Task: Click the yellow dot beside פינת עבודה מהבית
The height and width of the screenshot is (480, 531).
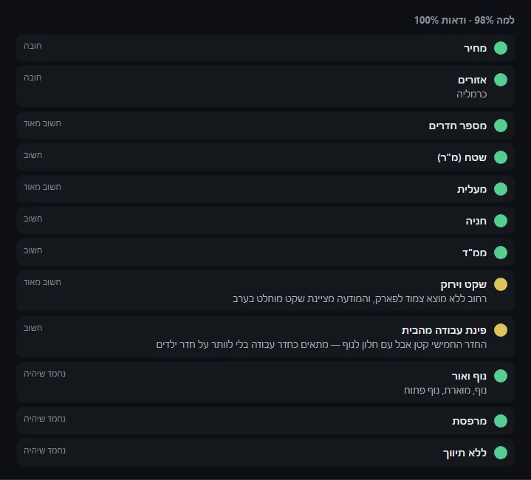Action: pos(501,330)
